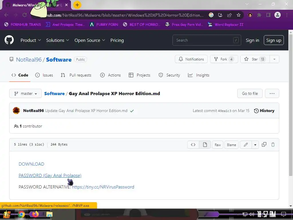The width and height of the screenshot is (293, 220).
Task: Click NotReal96 avatar in commit row
Action: pyautogui.click(x=16, y=111)
